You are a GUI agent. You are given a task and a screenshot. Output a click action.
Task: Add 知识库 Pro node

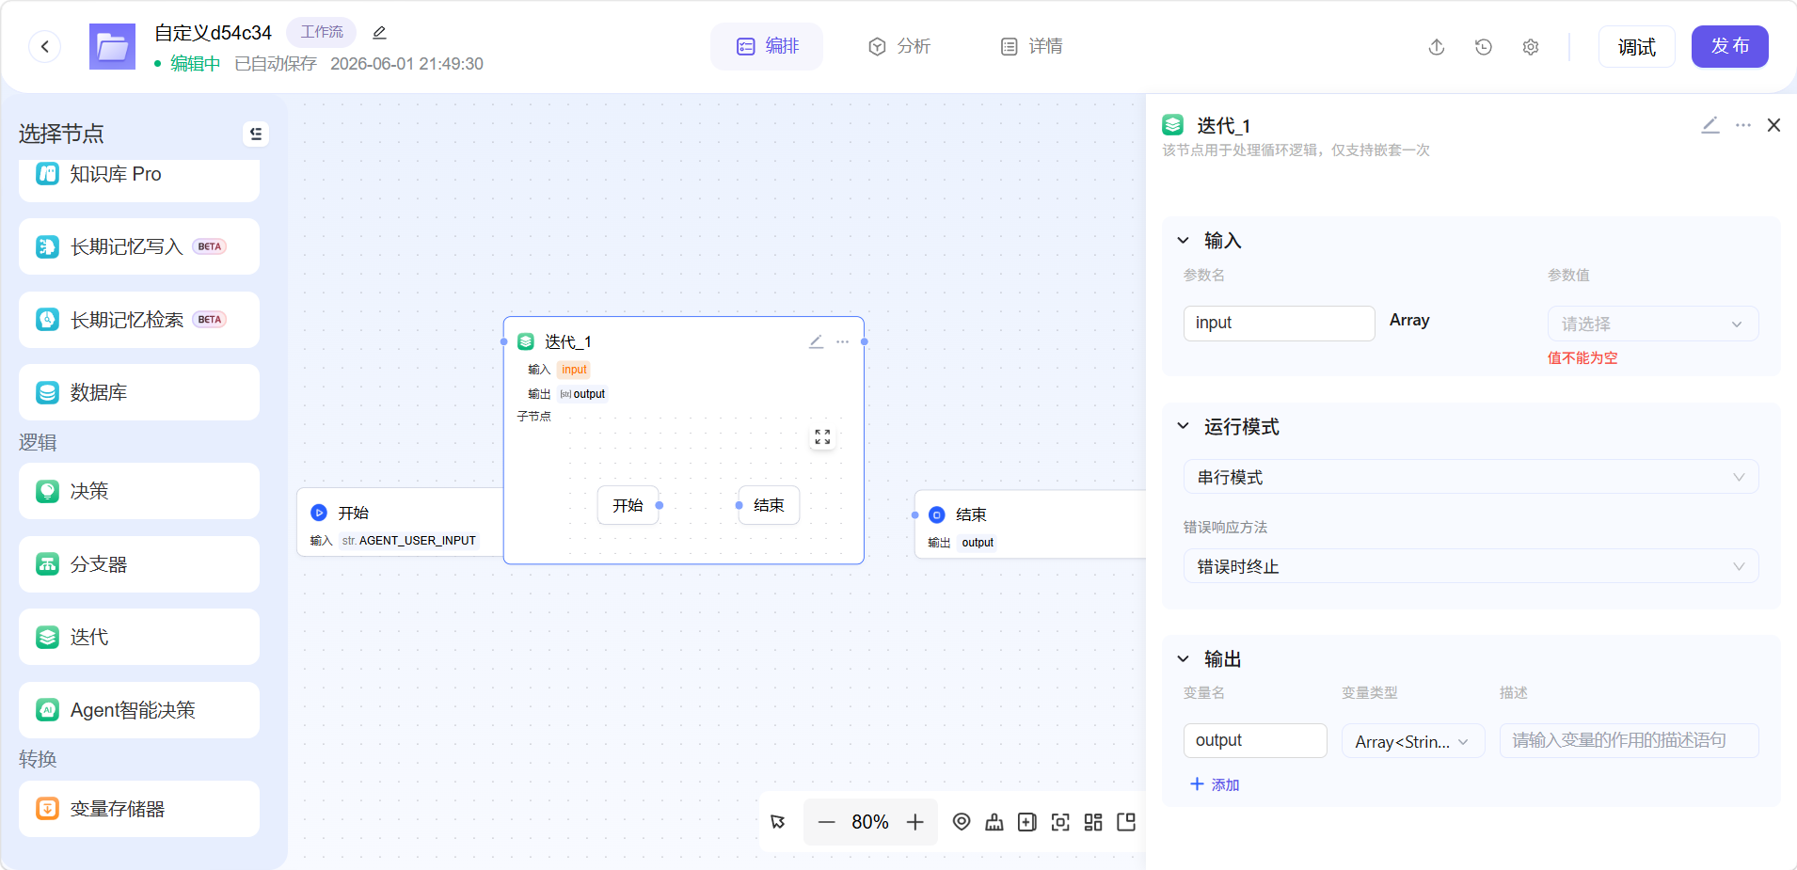pyautogui.click(x=139, y=179)
